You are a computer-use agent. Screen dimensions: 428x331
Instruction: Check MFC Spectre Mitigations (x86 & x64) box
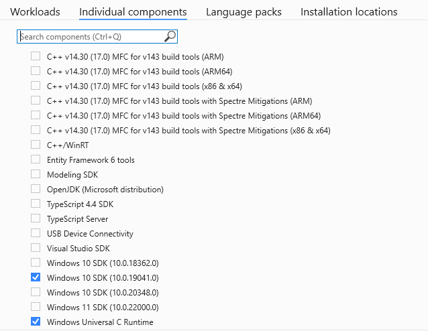click(36, 130)
